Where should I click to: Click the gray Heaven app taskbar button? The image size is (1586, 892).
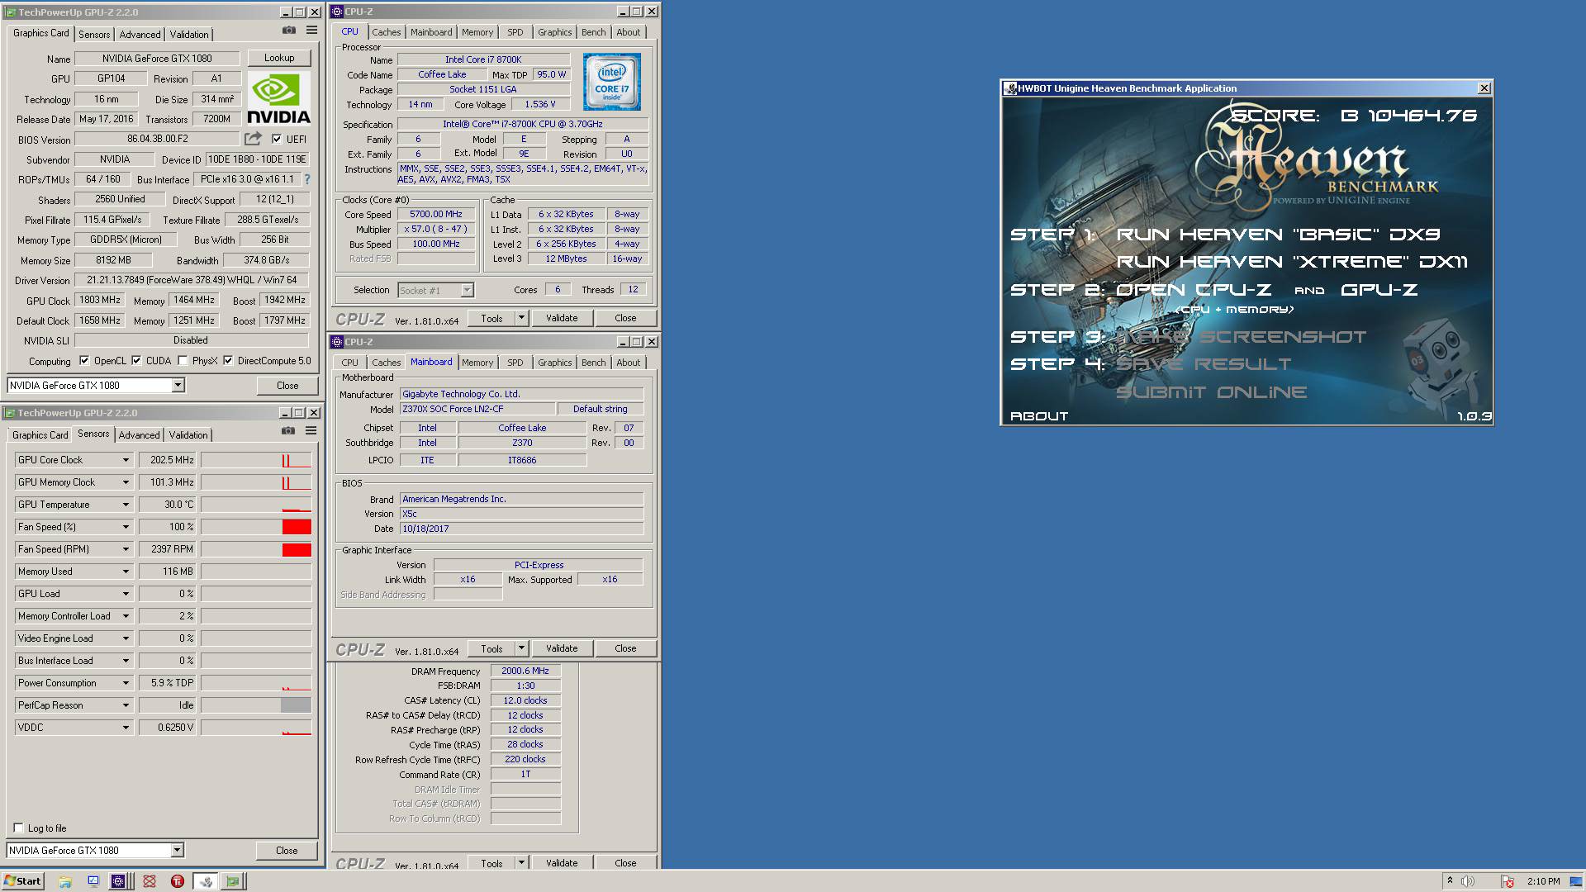pyautogui.click(x=206, y=881)
